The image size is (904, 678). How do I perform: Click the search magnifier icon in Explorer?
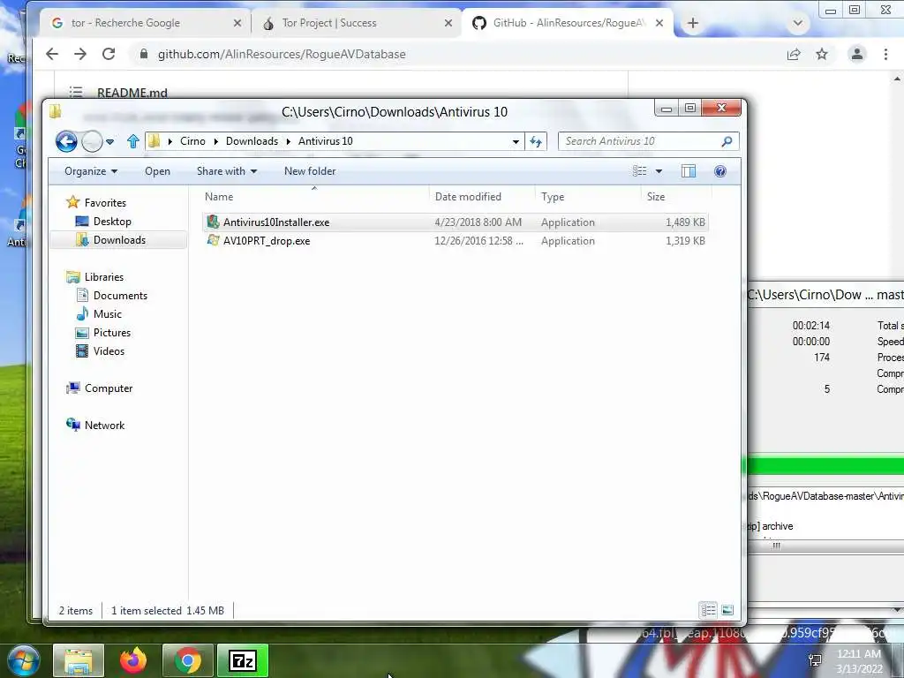727,141
